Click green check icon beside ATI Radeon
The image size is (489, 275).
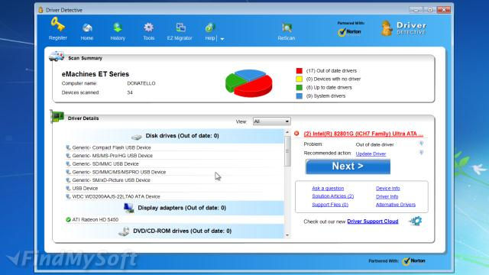tap(68, 219)
